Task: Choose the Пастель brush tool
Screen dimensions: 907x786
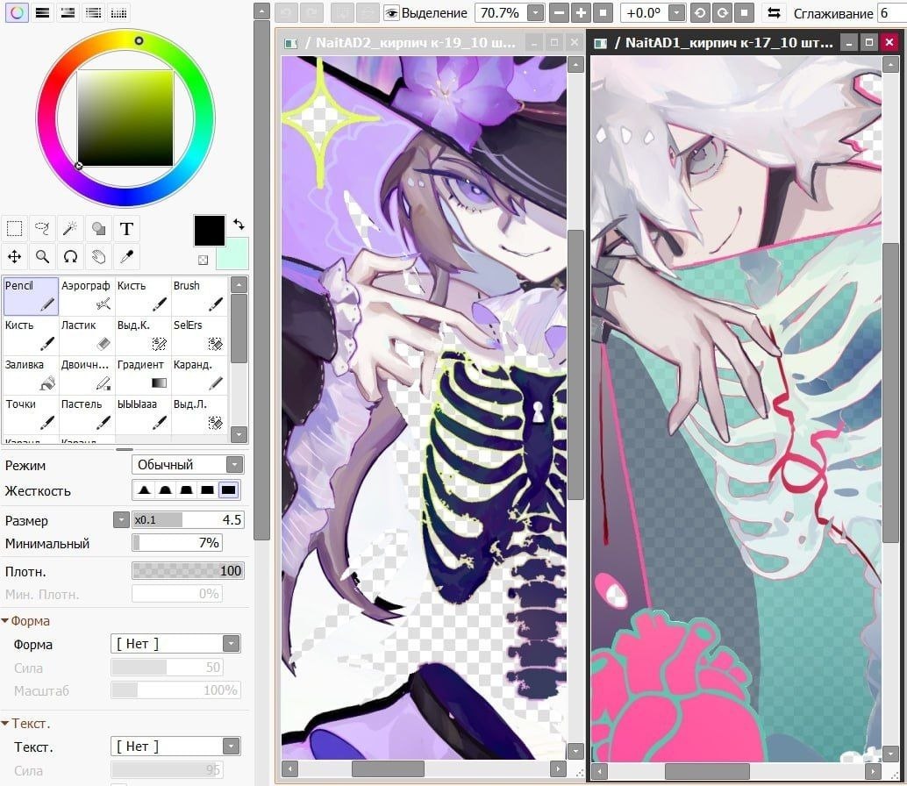Action: [86, 415]
